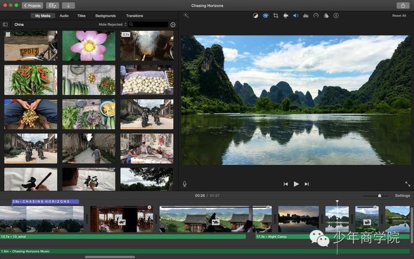Click turtle speed badge on hut clip
414x259 pixels.
click(x=216, y=222)
